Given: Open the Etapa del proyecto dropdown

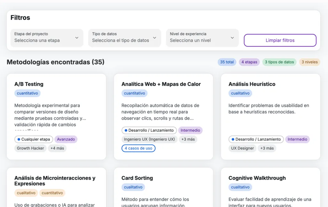Looking at the screenshot, I should point(46,38).
